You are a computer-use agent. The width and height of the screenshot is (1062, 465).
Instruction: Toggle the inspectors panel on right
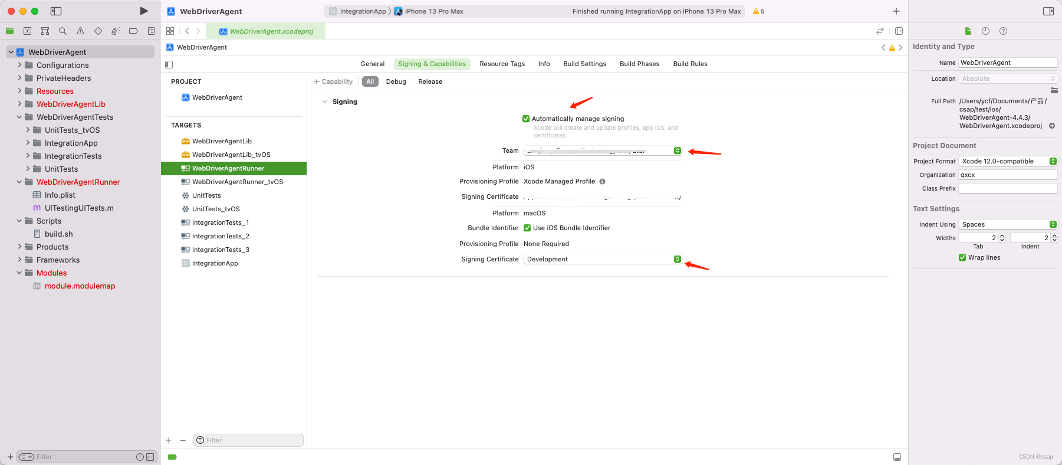point(1048,11)
